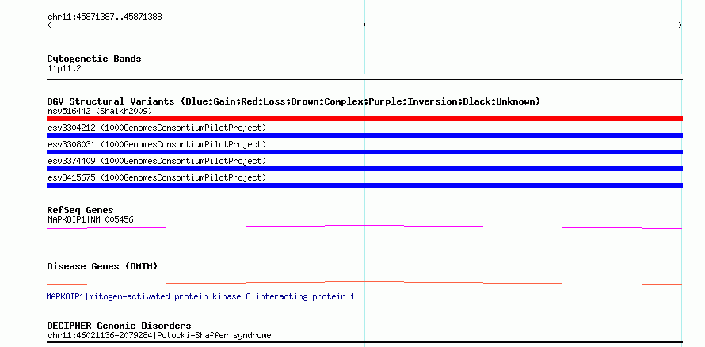The image size is (705, 347).
Task: Click the blue esv3415675 gain bar
Action: point(364,185)
